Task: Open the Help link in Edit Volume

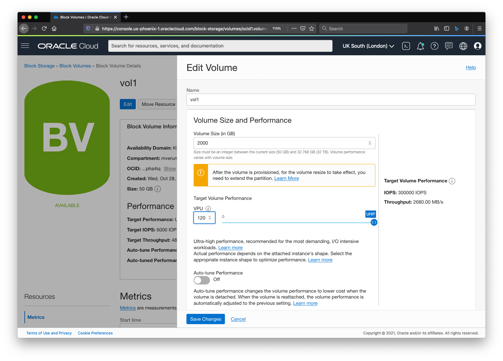Action: (471, 67)
